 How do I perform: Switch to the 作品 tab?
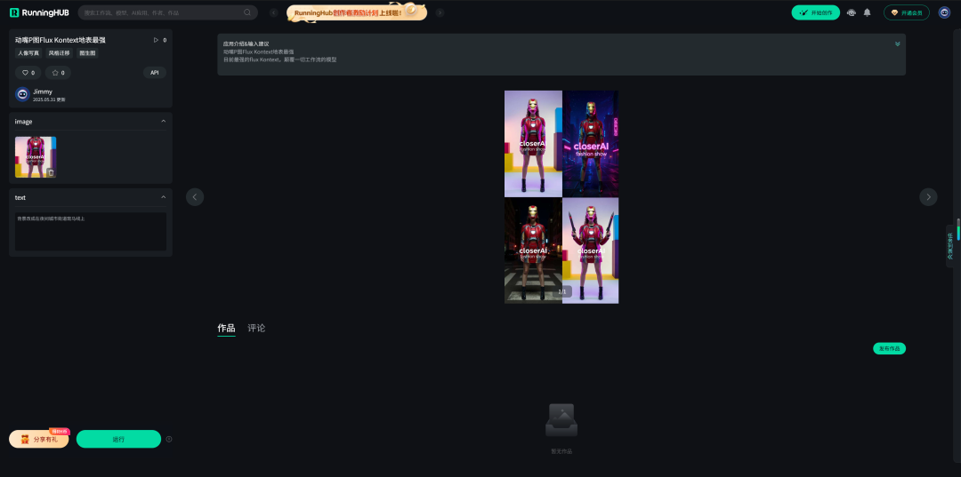(x=226, y=329)
